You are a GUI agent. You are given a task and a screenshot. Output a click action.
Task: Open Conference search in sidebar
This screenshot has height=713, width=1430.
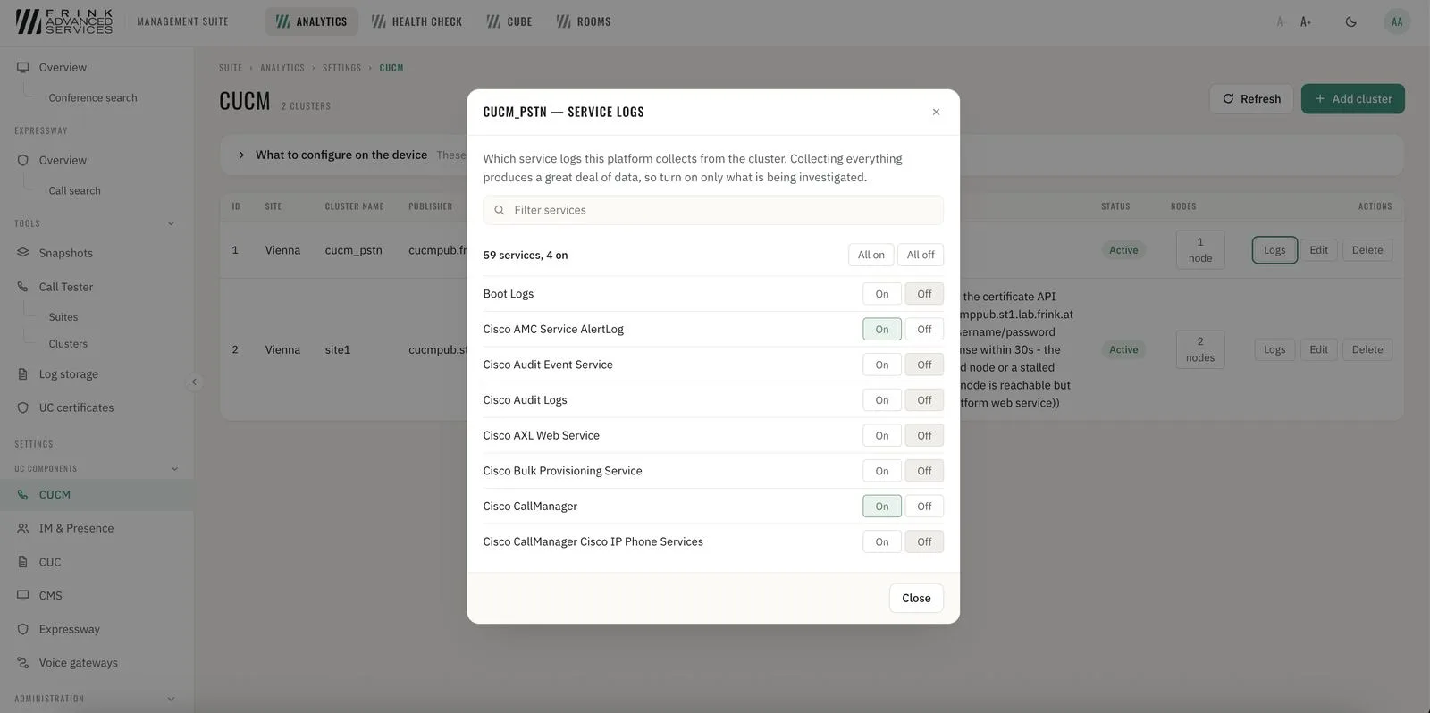point(93,98)
